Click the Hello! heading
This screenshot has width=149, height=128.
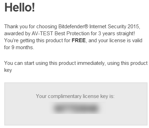coord(20,7)
